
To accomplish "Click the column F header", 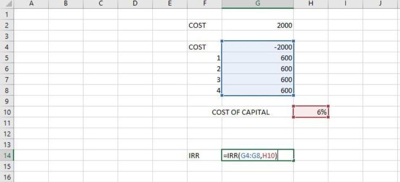I will (205, 4).
